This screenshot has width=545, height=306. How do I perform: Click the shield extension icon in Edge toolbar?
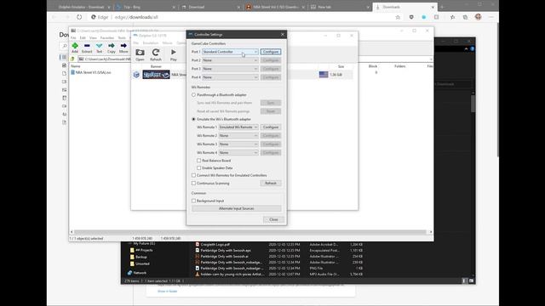point(411,17)
